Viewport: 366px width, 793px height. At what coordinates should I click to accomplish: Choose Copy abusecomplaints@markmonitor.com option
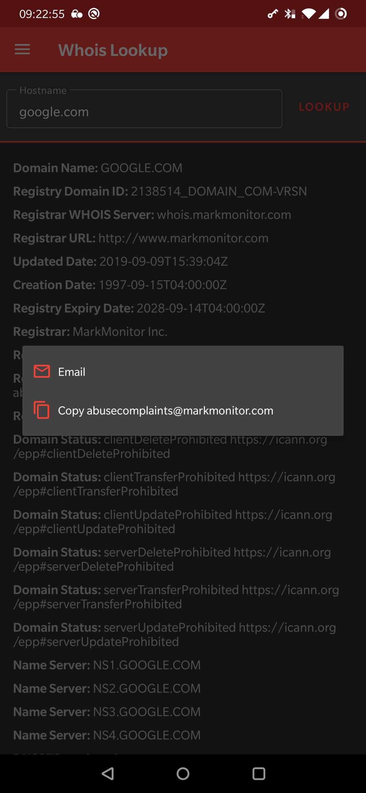tap(165, 410)
